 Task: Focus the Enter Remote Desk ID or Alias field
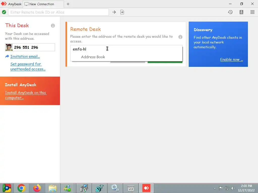(58, 12)
